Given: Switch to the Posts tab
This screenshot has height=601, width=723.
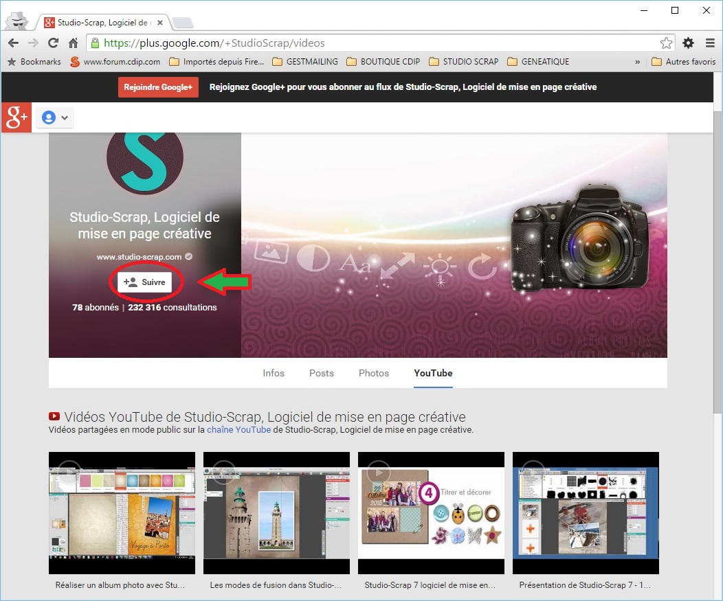Looking at the screenshot, I should coord(322,373).
